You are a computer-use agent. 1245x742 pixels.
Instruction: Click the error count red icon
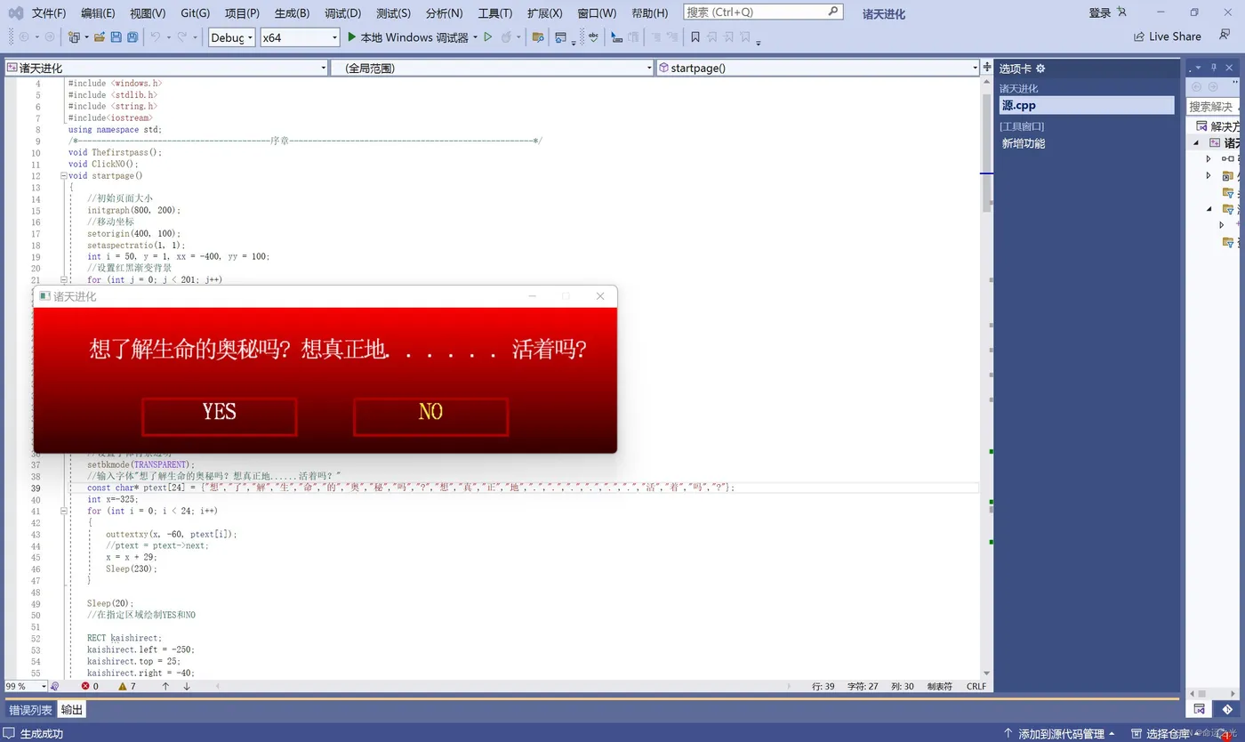85,686
